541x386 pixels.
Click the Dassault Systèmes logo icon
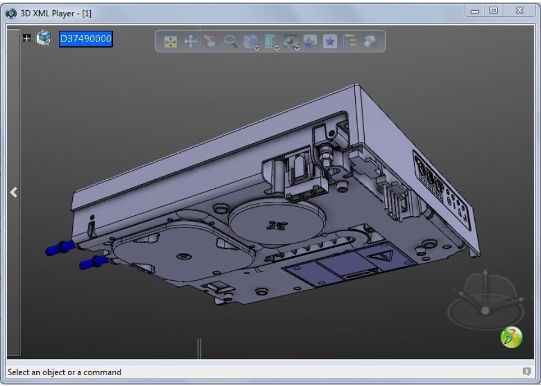point(512,337)
